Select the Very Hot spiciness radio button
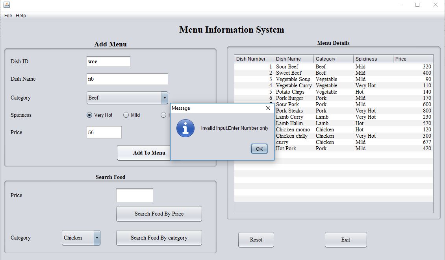Image resolution: width=445 pixels, height=260 pixels. coord(89,115)
